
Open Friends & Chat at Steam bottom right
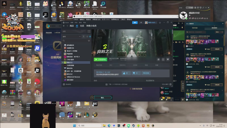point(167,84)
